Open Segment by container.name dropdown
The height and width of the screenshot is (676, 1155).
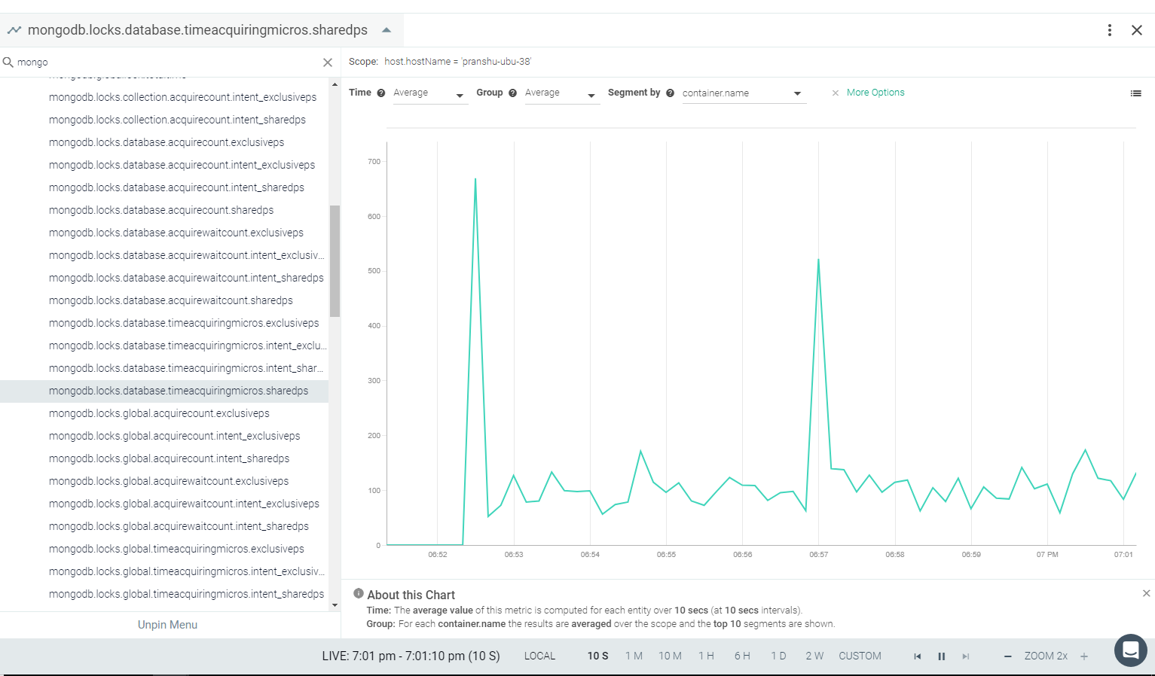[x=744, y=93]
